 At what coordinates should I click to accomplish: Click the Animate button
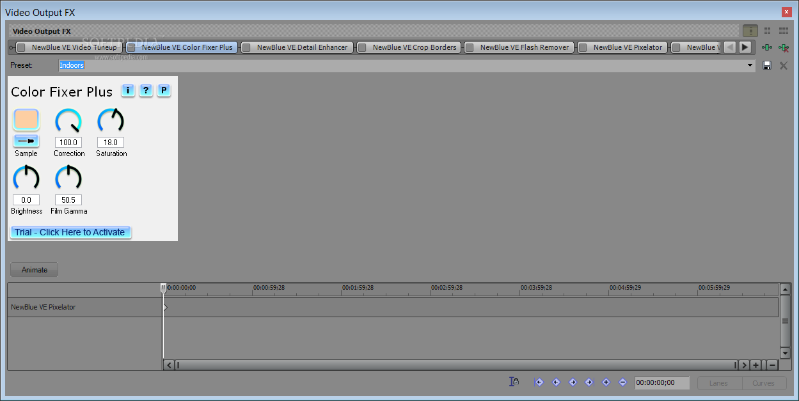coord(35,270)
